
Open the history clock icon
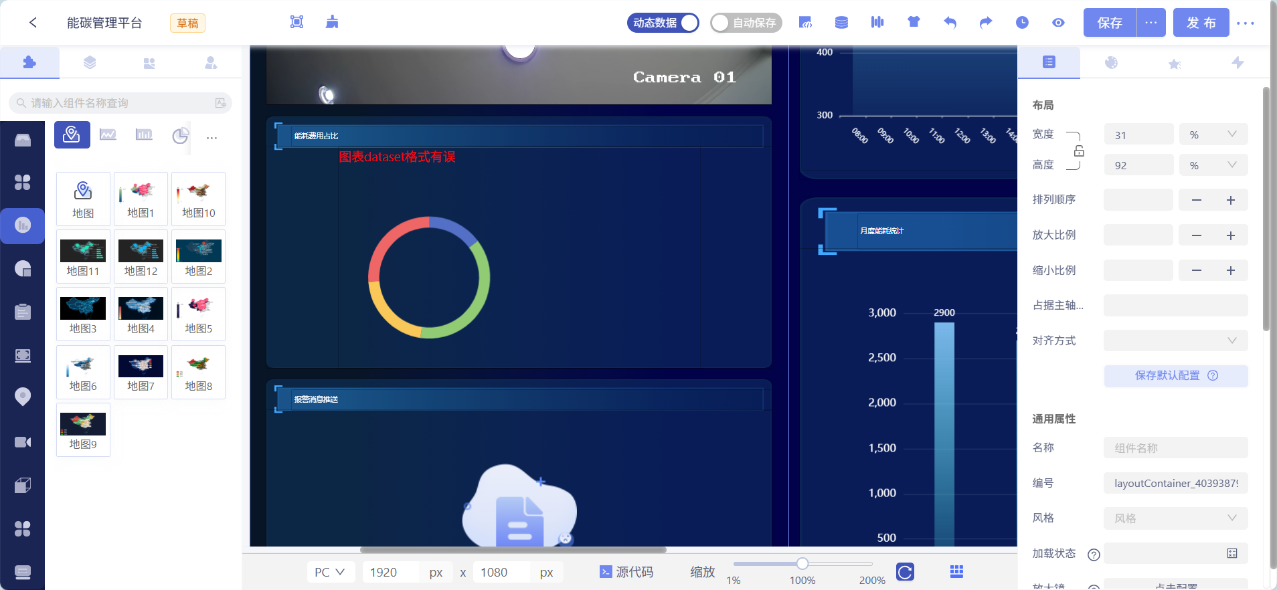coord(1022,23)
